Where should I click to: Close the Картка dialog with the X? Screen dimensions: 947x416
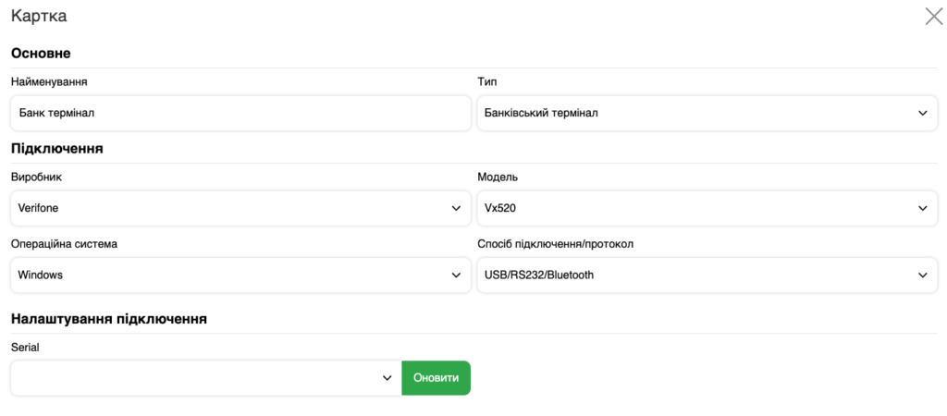(933, 16)
